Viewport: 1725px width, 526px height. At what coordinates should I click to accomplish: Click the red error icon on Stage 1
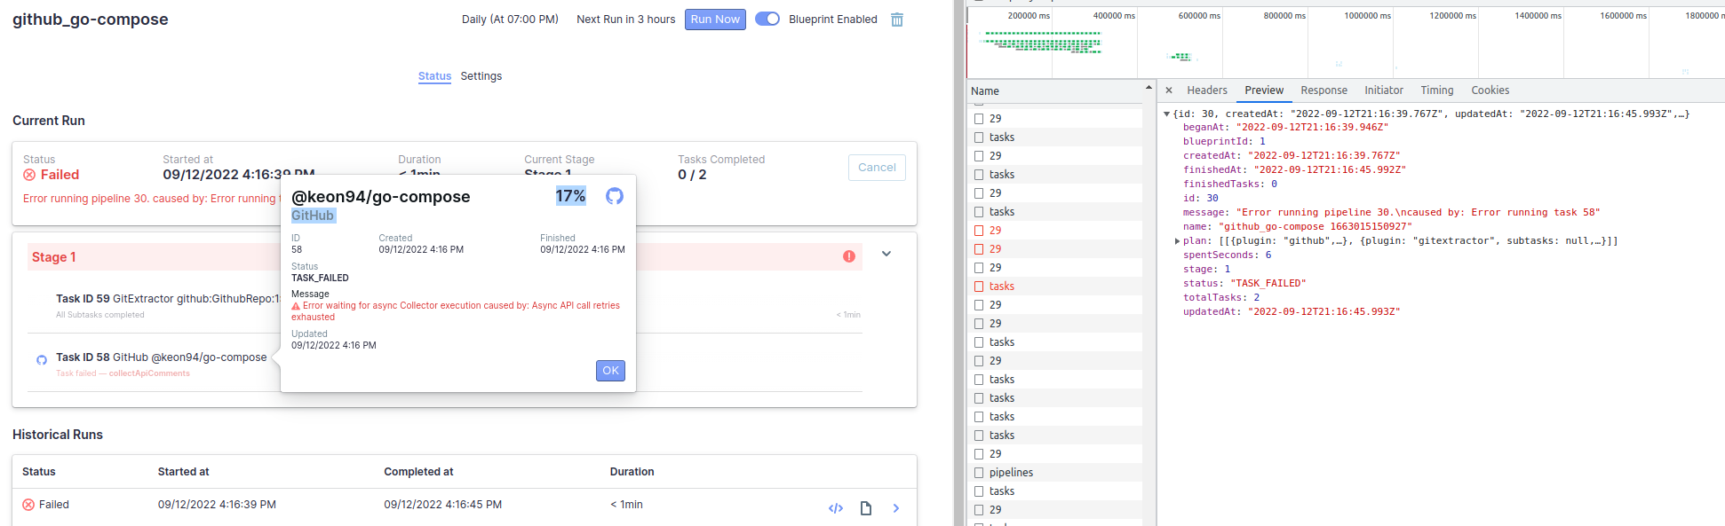coord(849,256)
